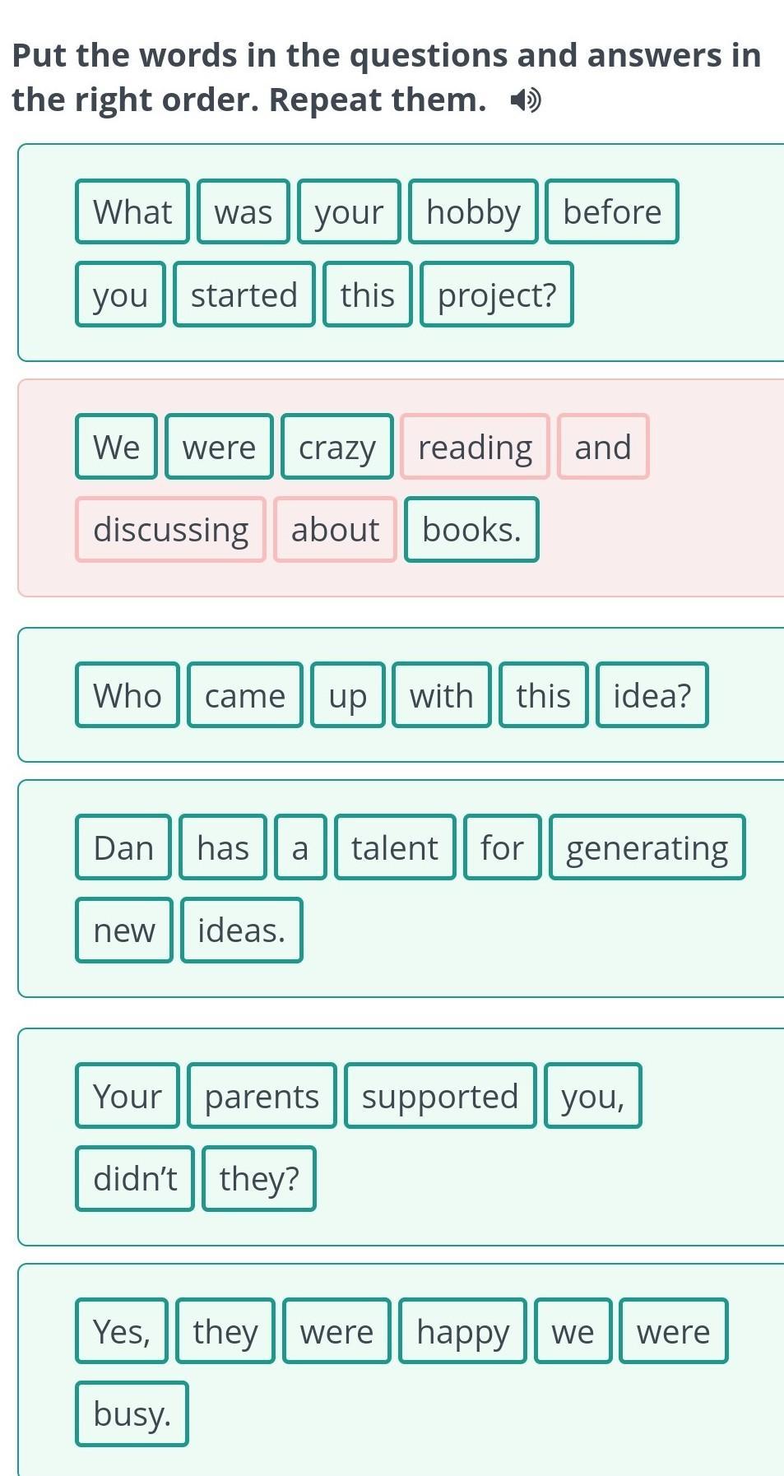
Task: Click the word tile "hobby"
Action: (473, 212)
